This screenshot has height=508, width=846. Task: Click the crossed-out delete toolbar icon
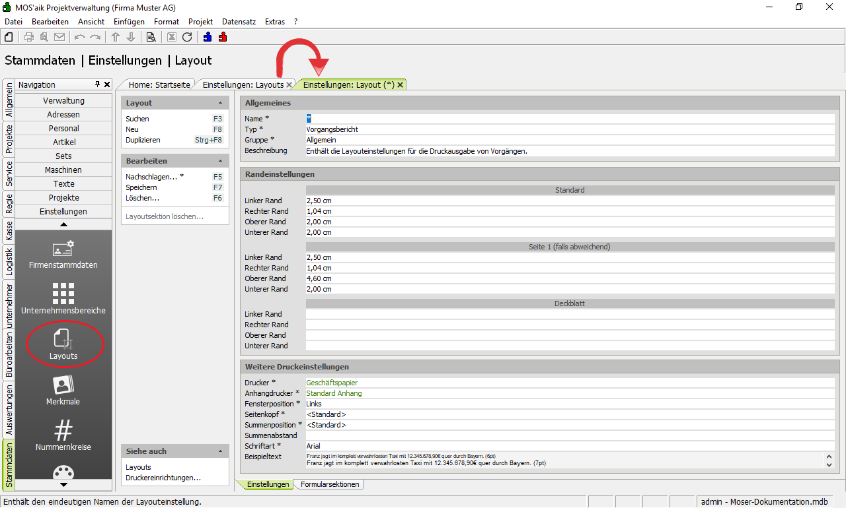click(172, 37)
